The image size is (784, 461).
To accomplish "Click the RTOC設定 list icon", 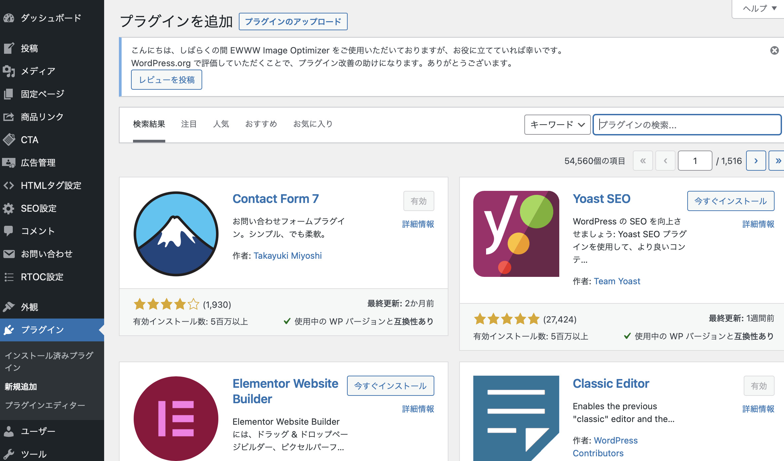I will coord(9,277).
